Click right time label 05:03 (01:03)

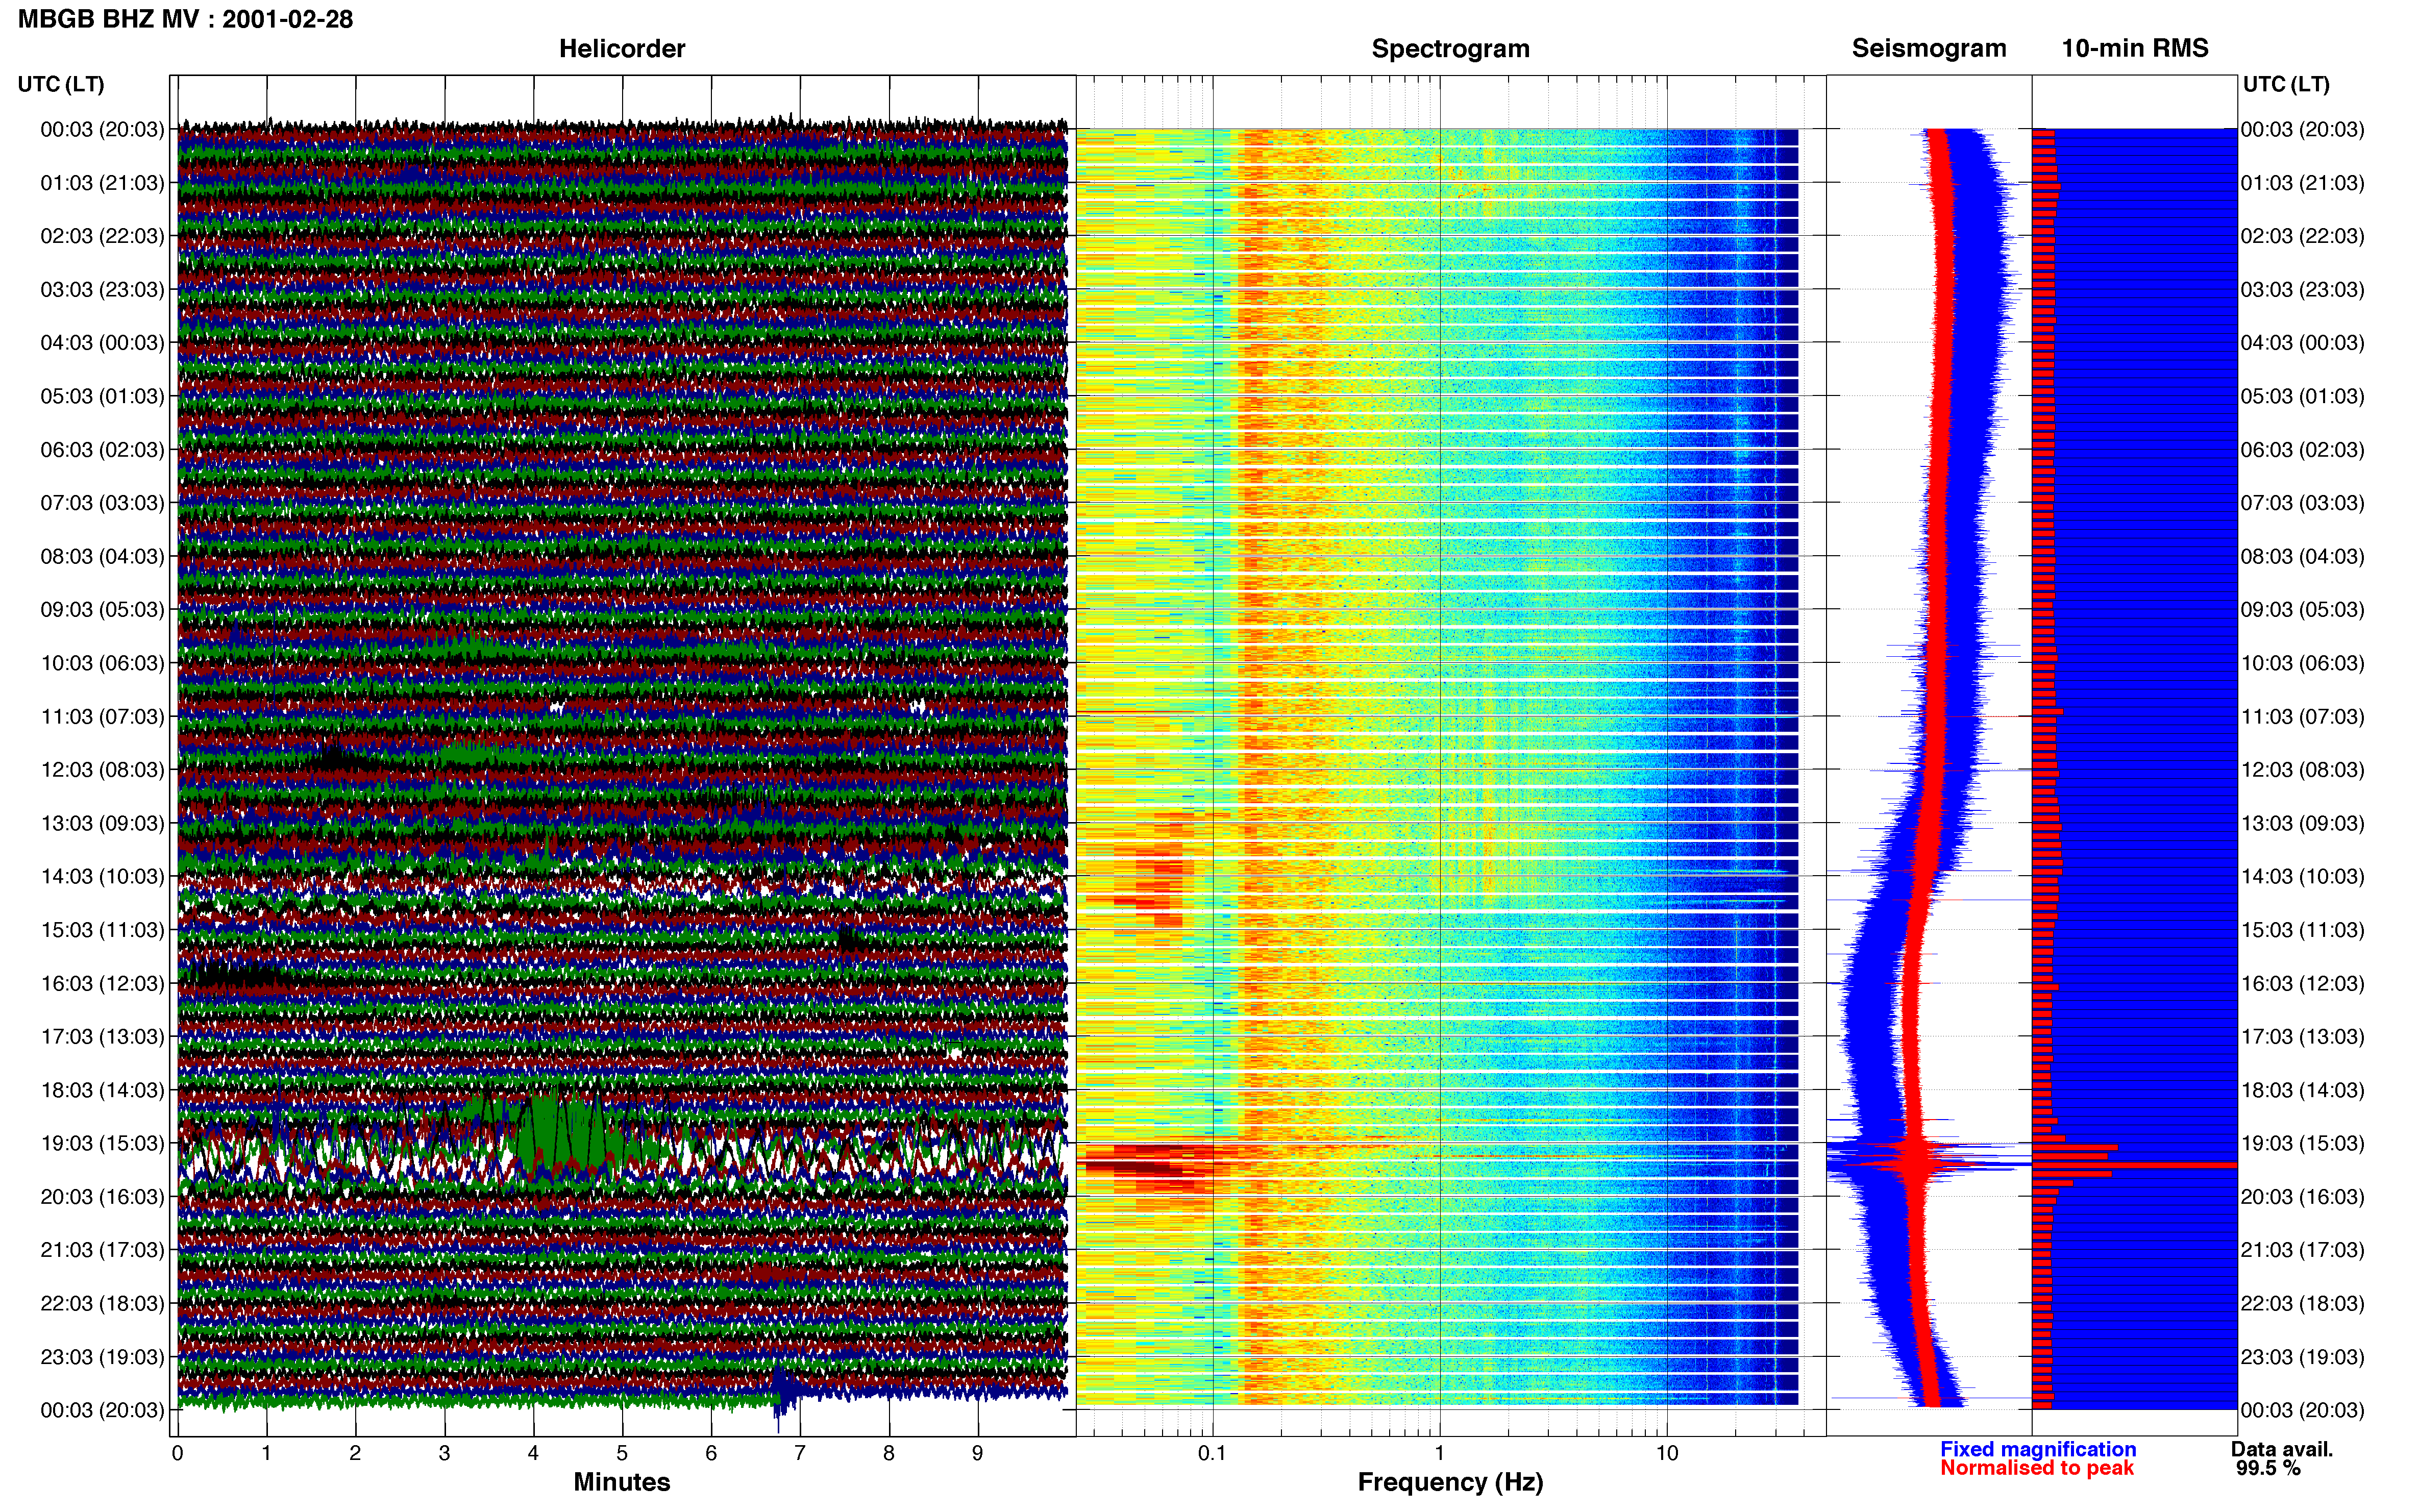click(x=2302, y=396)
